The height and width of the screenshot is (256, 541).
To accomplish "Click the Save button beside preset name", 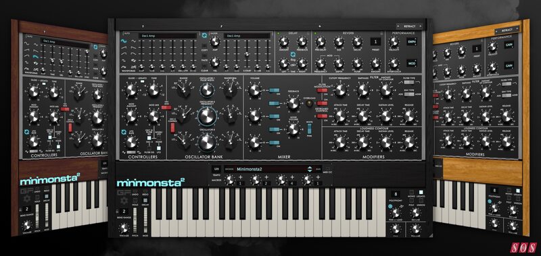I will coord(319,168).
